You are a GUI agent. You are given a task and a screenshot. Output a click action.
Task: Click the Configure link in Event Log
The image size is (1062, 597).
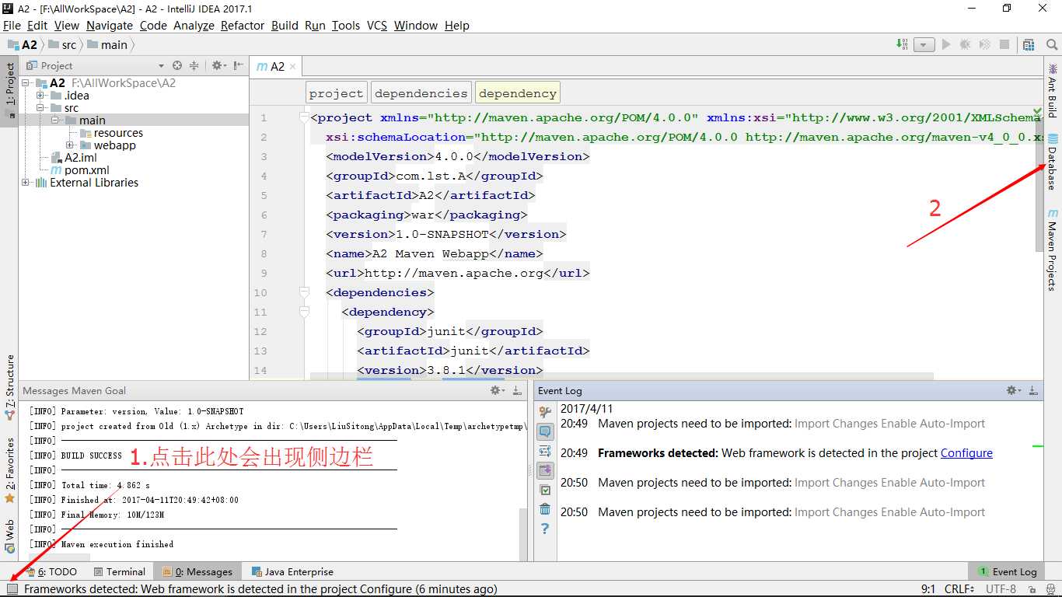coord(966,453)
